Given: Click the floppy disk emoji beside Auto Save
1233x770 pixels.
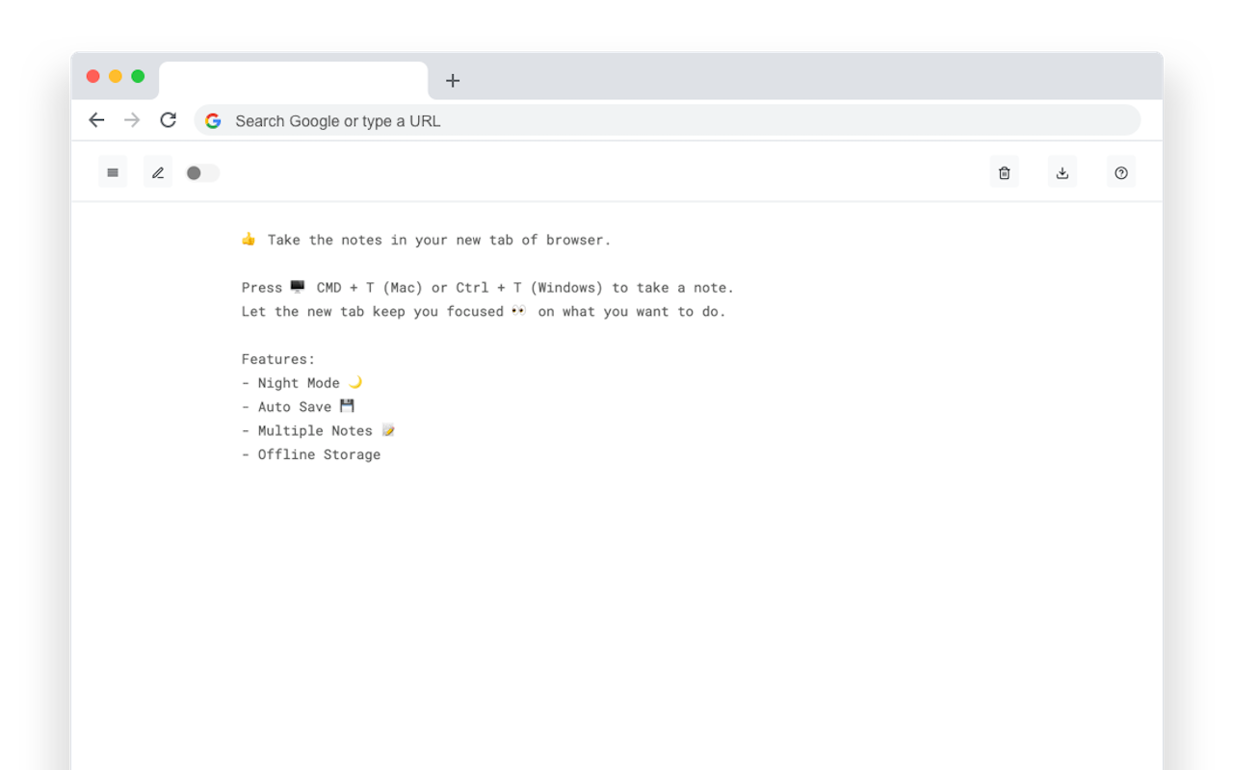Looking at the screenshot, I should pyautogui.click(x=348, y=405).
